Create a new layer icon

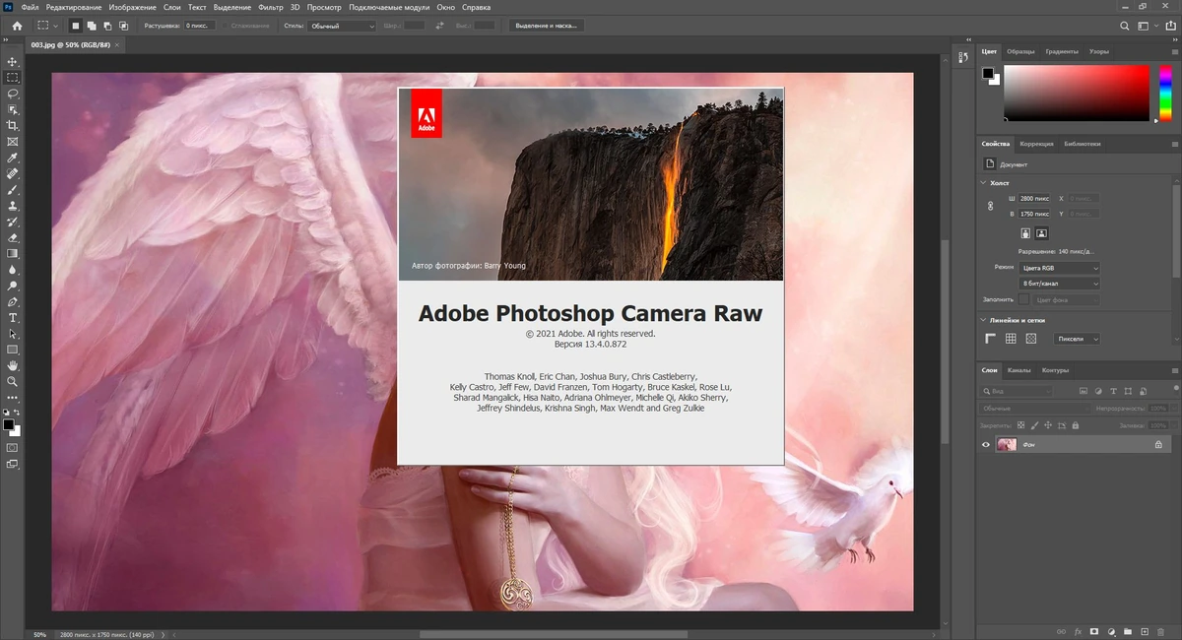(1145, 631)
